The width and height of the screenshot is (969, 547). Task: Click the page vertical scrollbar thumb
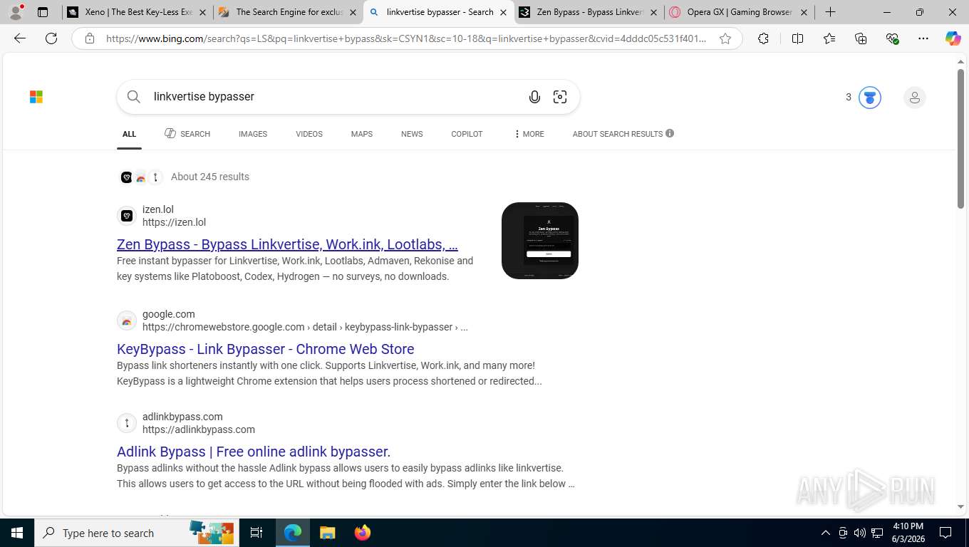[960, 139]
